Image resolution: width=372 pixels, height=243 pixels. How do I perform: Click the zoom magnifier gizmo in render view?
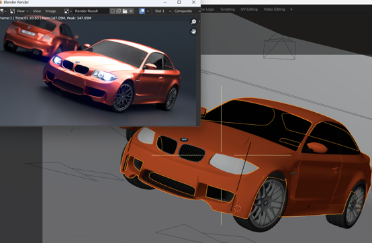(193, 21)
